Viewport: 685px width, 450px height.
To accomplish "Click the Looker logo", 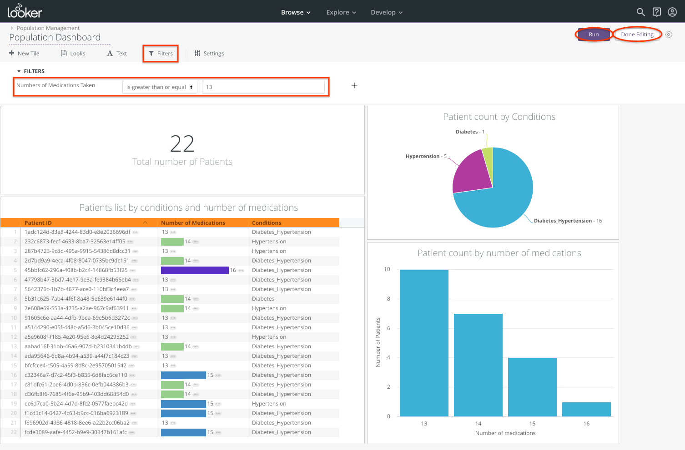I will coord(25,11).
